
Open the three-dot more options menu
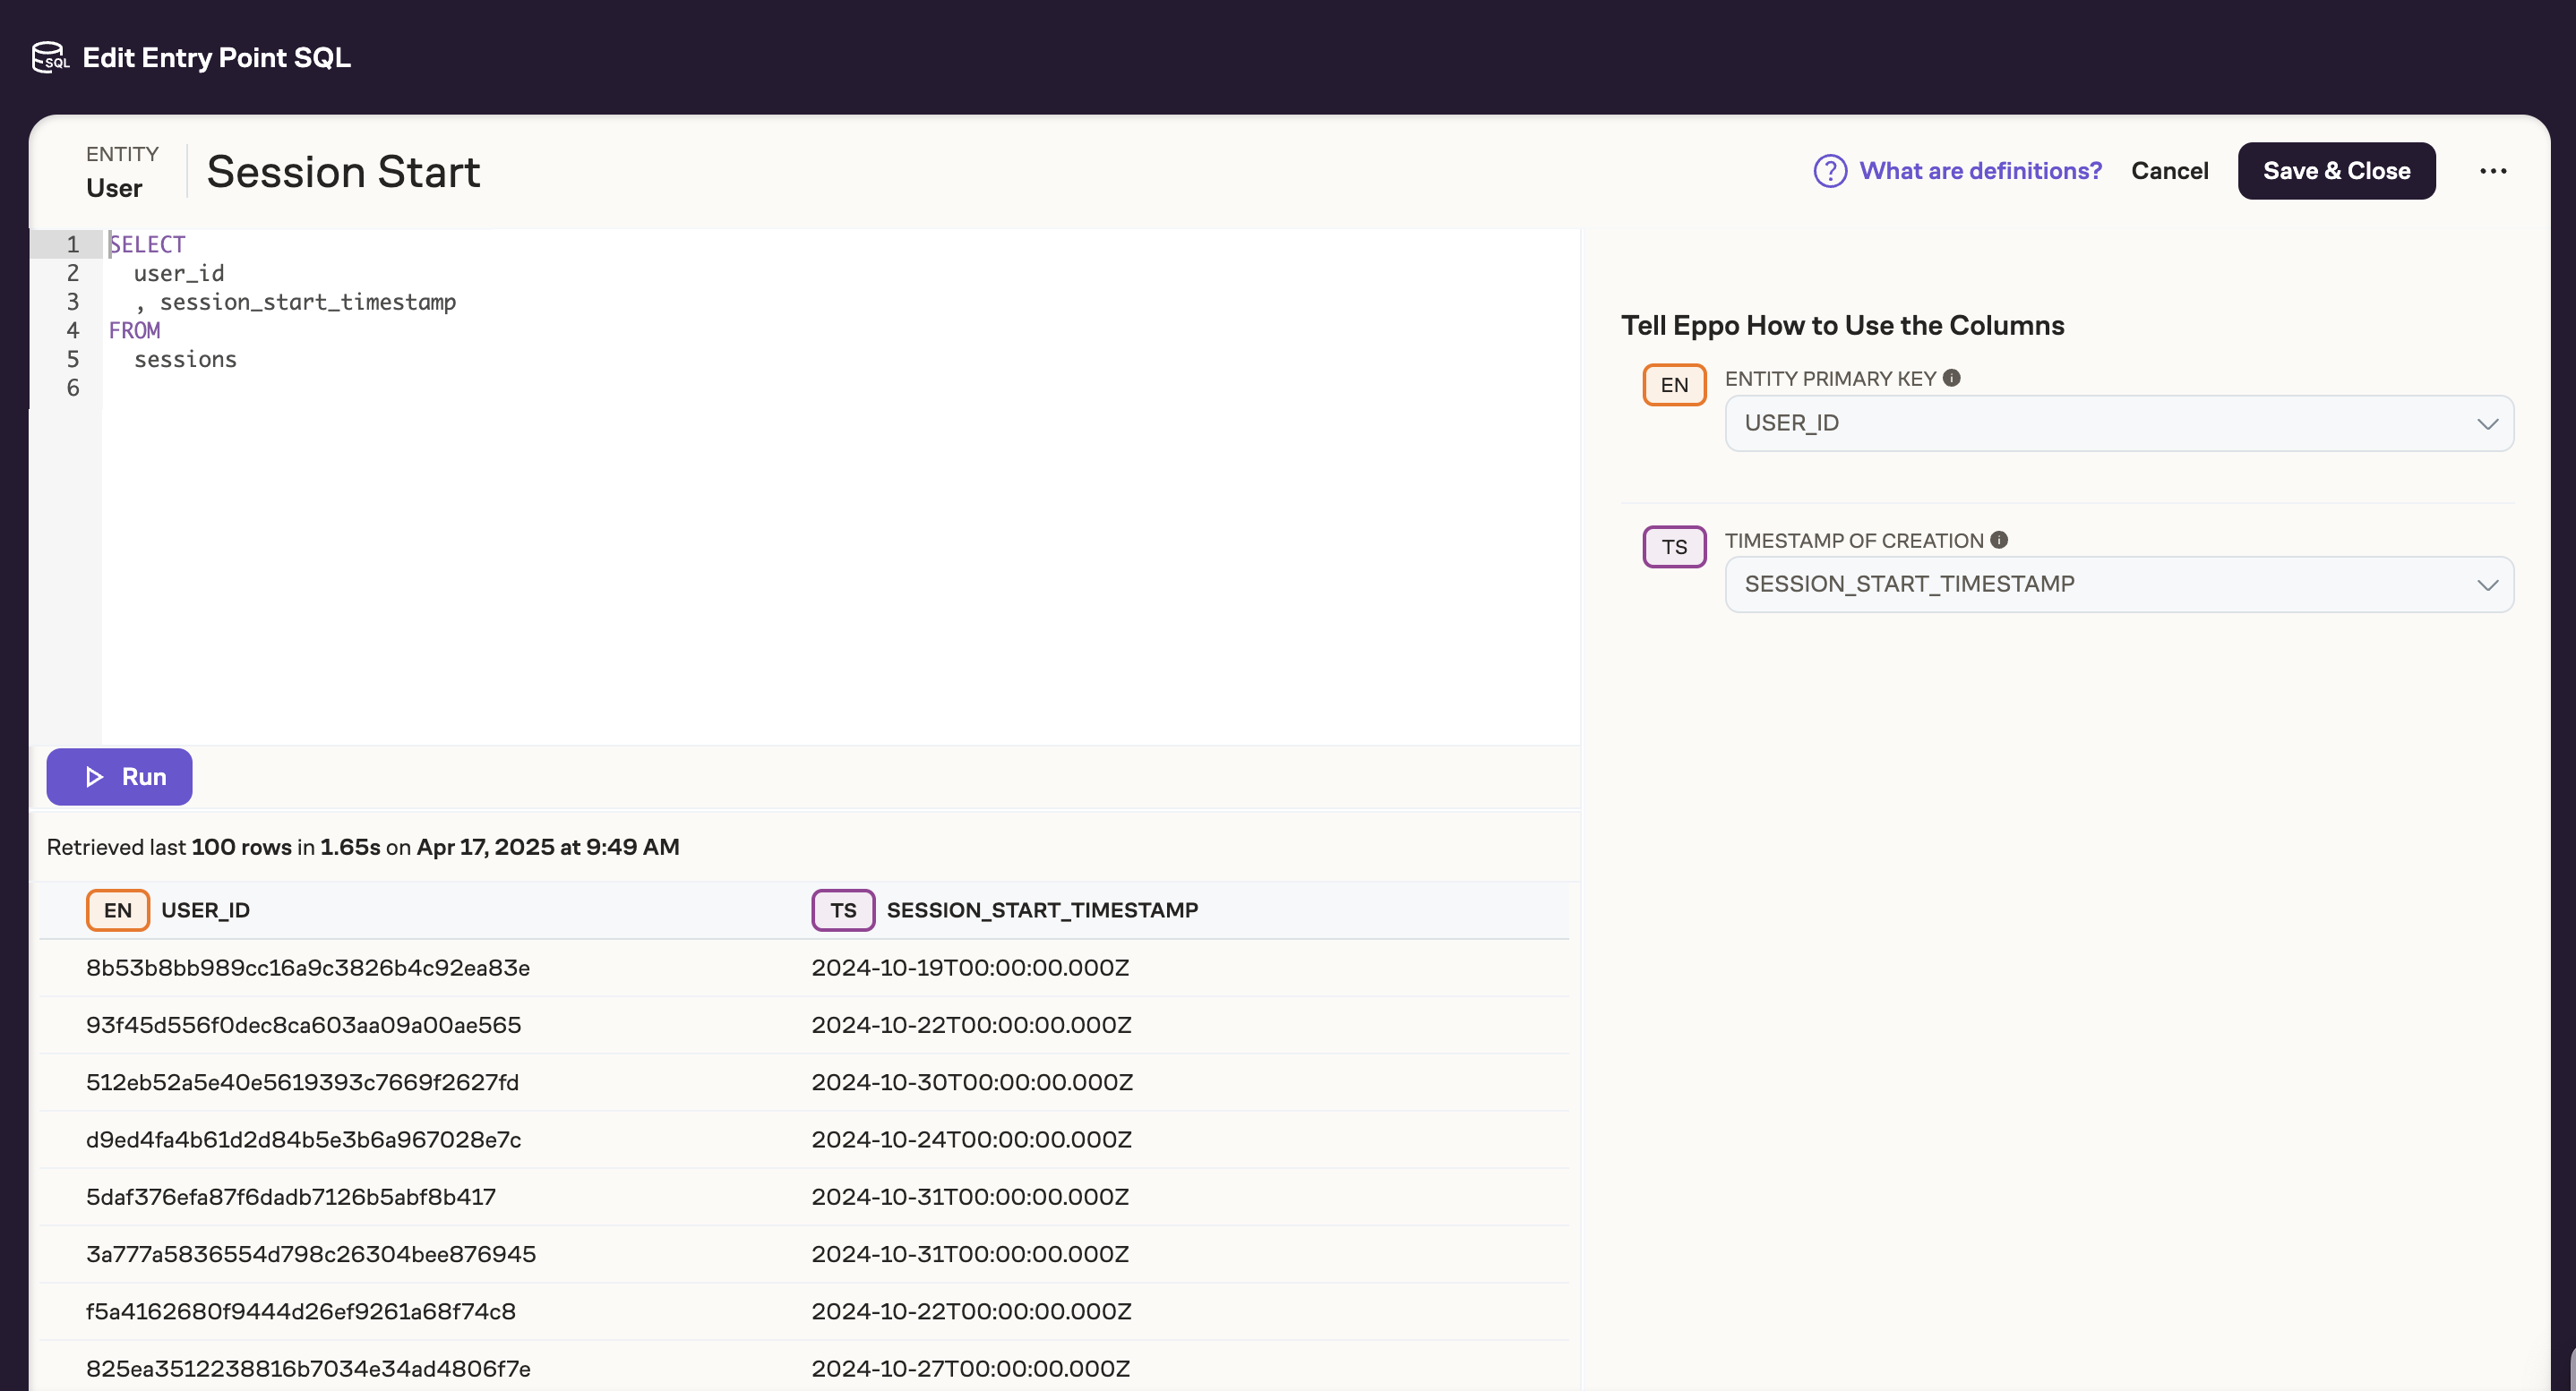2492,171
